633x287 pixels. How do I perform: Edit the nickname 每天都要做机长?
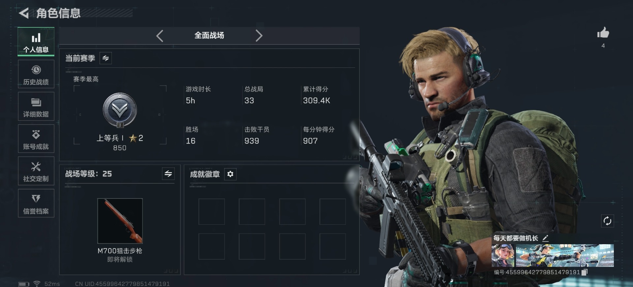(x=545, y=238)
